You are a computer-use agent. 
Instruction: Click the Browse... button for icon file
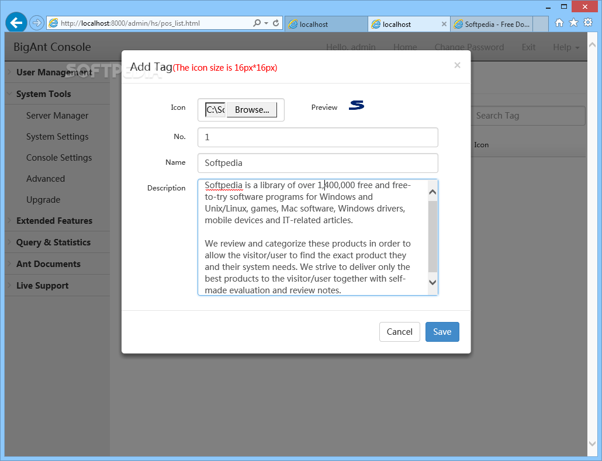252,110
